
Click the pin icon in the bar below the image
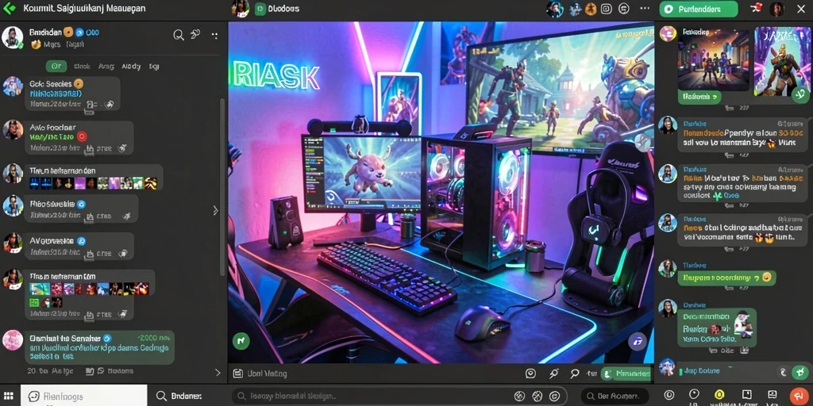click(x=553, y=373)
